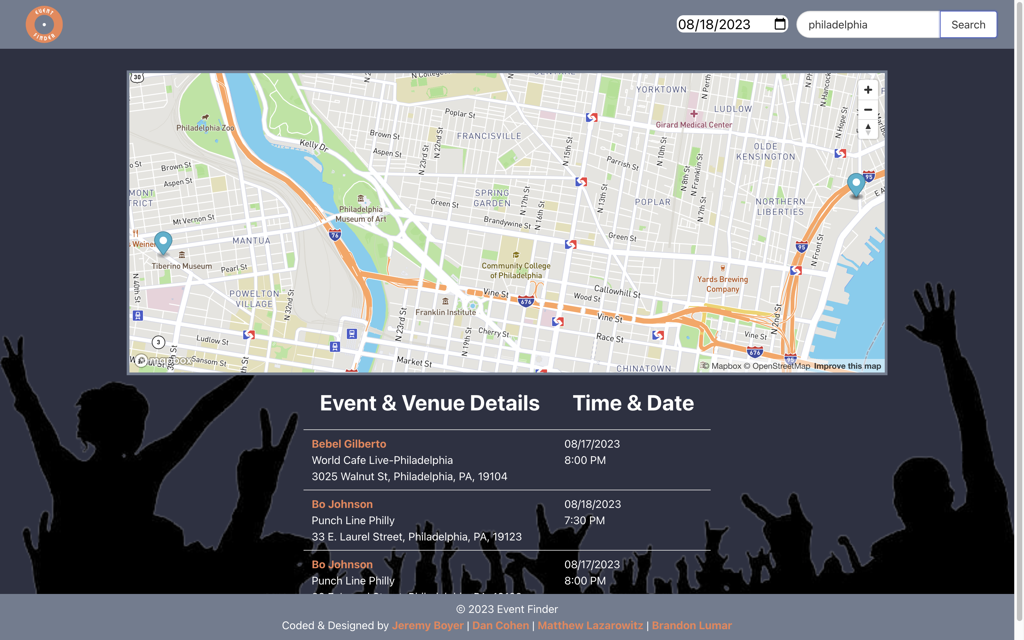Click the map marker near Tiberino Museum
Screen dimensions: 1024x640
pyautogui.click(x=163, y=242)
